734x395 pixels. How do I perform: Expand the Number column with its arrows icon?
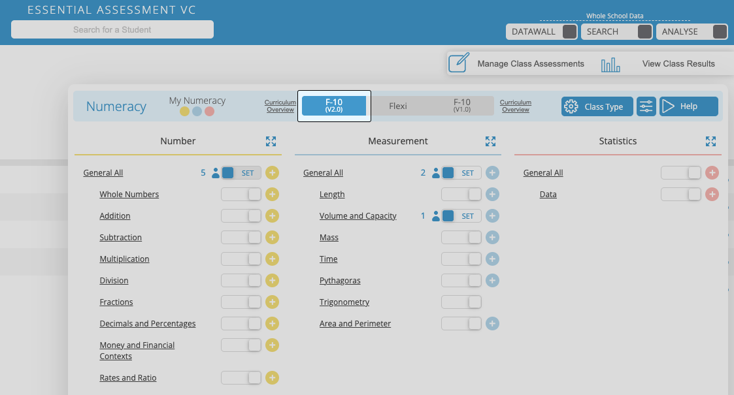271,141
